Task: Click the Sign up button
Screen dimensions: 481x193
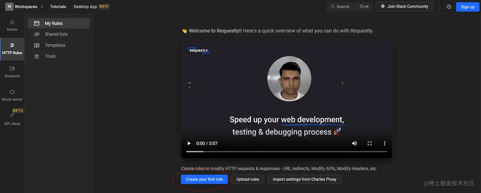Action: click(468, 7)
